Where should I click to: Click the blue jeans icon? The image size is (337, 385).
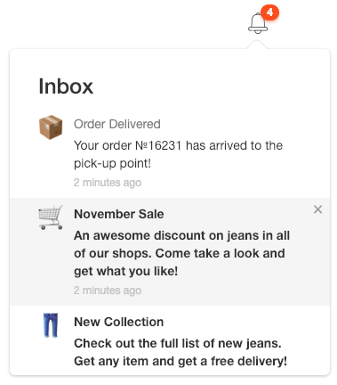click(x=51, y=325)
